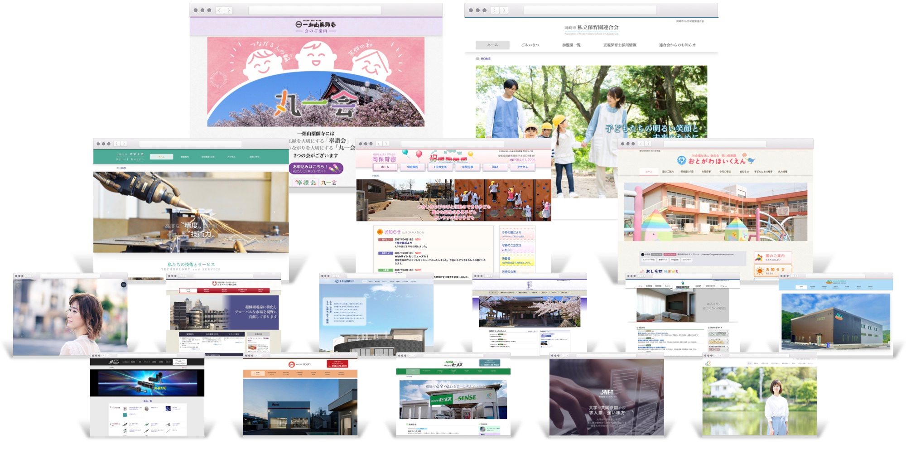Viewport: 906px width, 454px height.
Task: Click the LUMBINI site logo
Action: pyautogui.click(x=344, y=281)
